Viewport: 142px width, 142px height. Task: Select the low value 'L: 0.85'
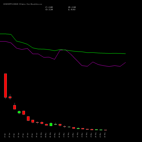pyautogui.click(x=72, y=10)
